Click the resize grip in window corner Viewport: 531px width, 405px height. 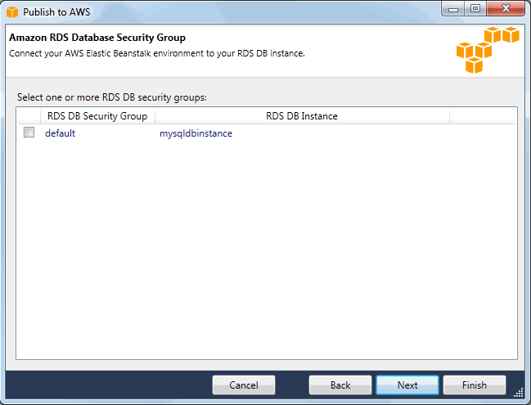click(x=518, y=393)
